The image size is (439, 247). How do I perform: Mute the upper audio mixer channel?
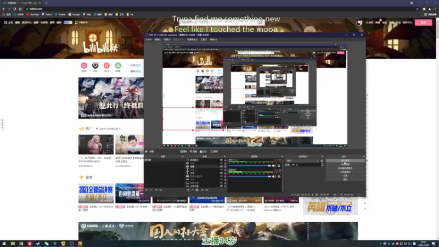tap(274, 166)
